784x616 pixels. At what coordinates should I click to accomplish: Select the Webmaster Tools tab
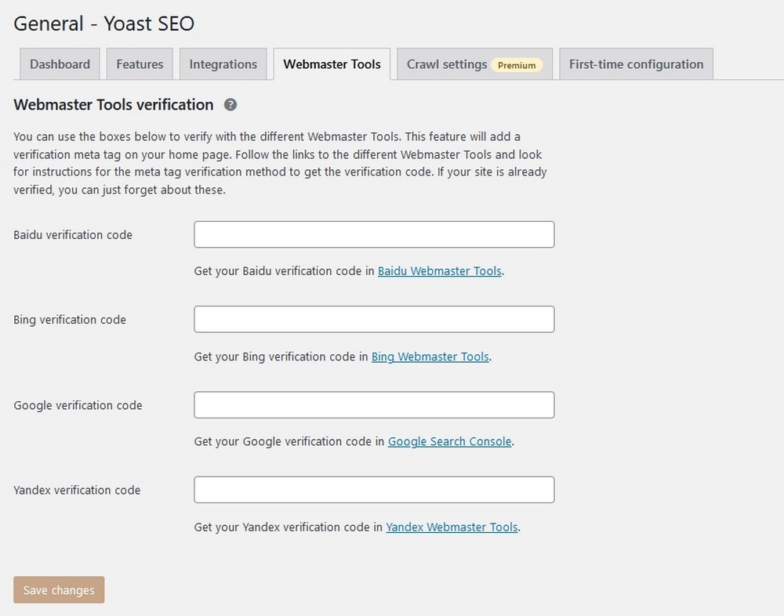coord(332,64)
